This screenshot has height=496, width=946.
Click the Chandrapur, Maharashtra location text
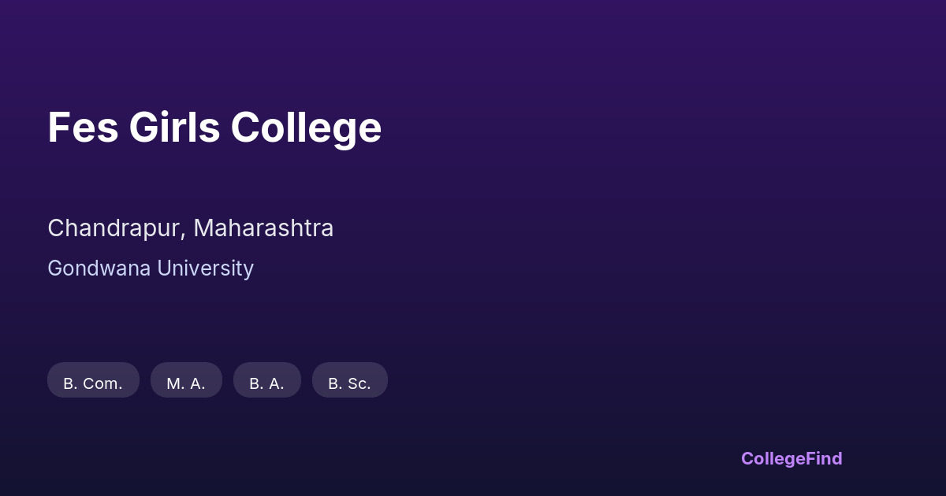tap(191, 228)
